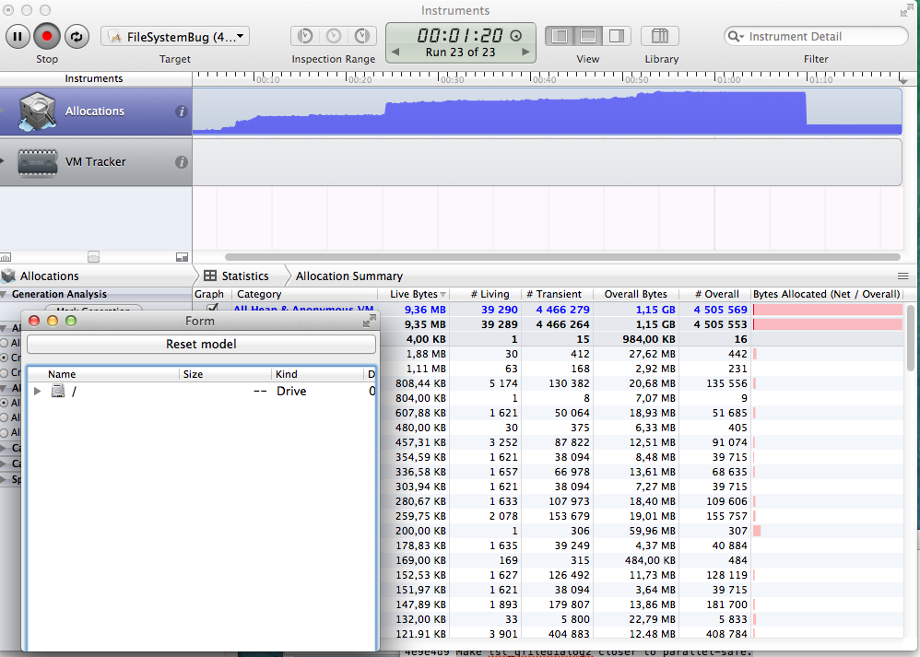This screenshot has width=920, height=657.
Task: Click the clear inspection range icon
Action: pyautogui.click(x=334, y=37)
